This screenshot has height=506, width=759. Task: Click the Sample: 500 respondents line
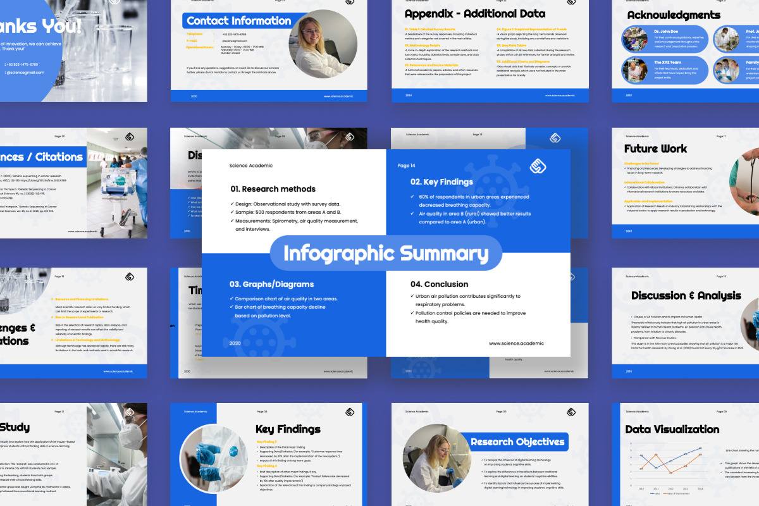pos(287,213)
